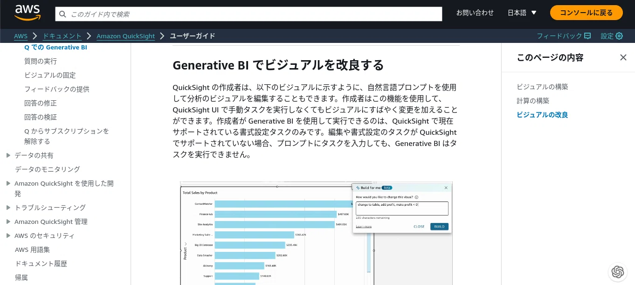Click ユーザーガイド breadcrumb text
The width and height of the screenshot is (635, 285).
192,36
